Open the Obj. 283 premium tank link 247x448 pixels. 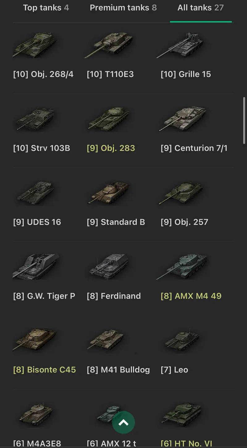111,148
